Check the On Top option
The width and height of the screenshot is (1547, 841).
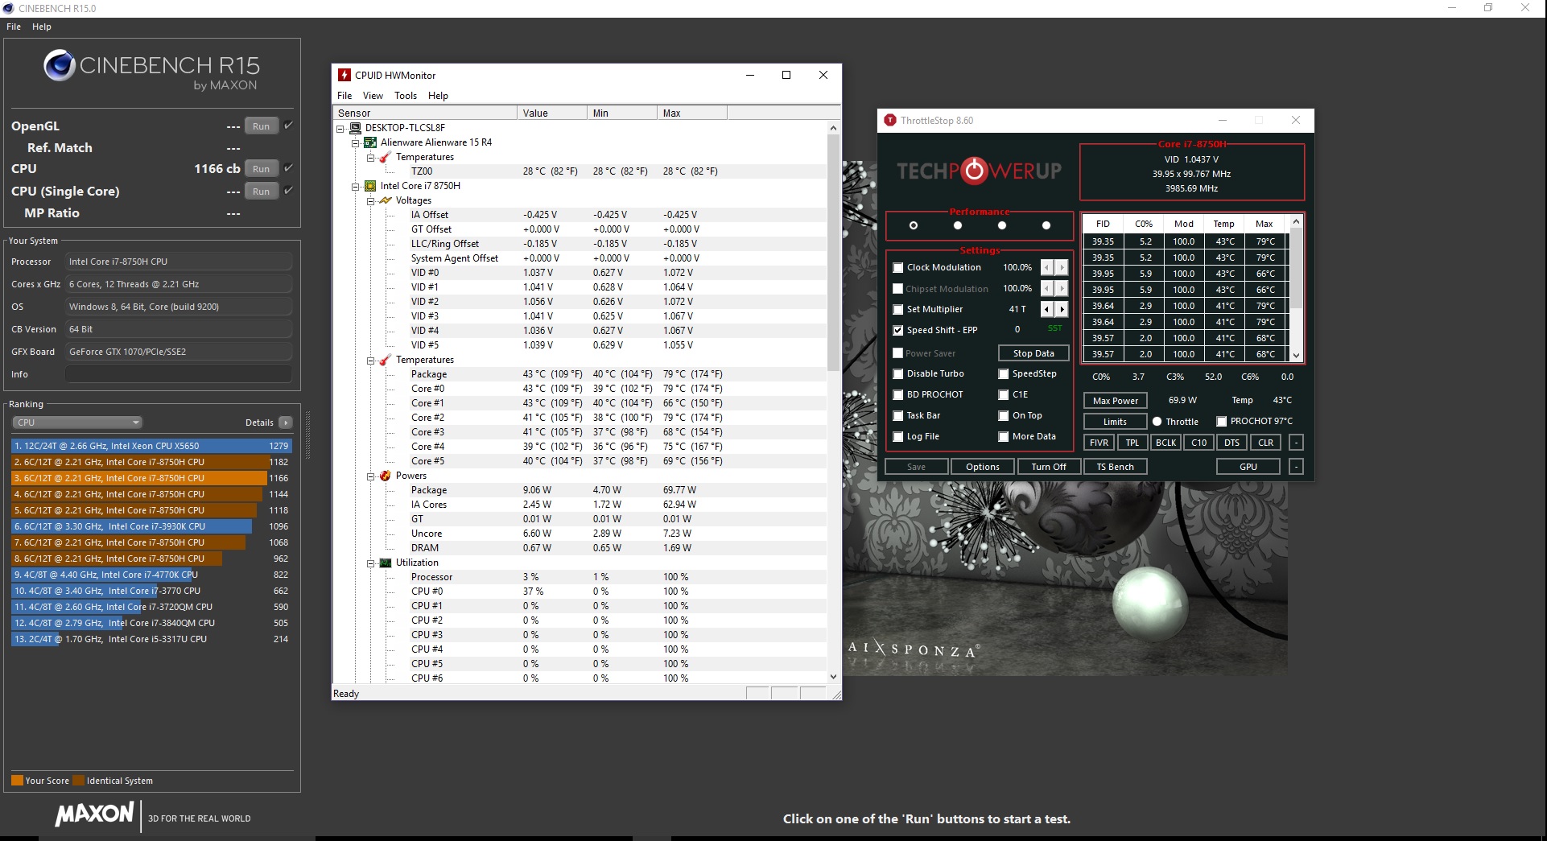[x=1004, y=415]
